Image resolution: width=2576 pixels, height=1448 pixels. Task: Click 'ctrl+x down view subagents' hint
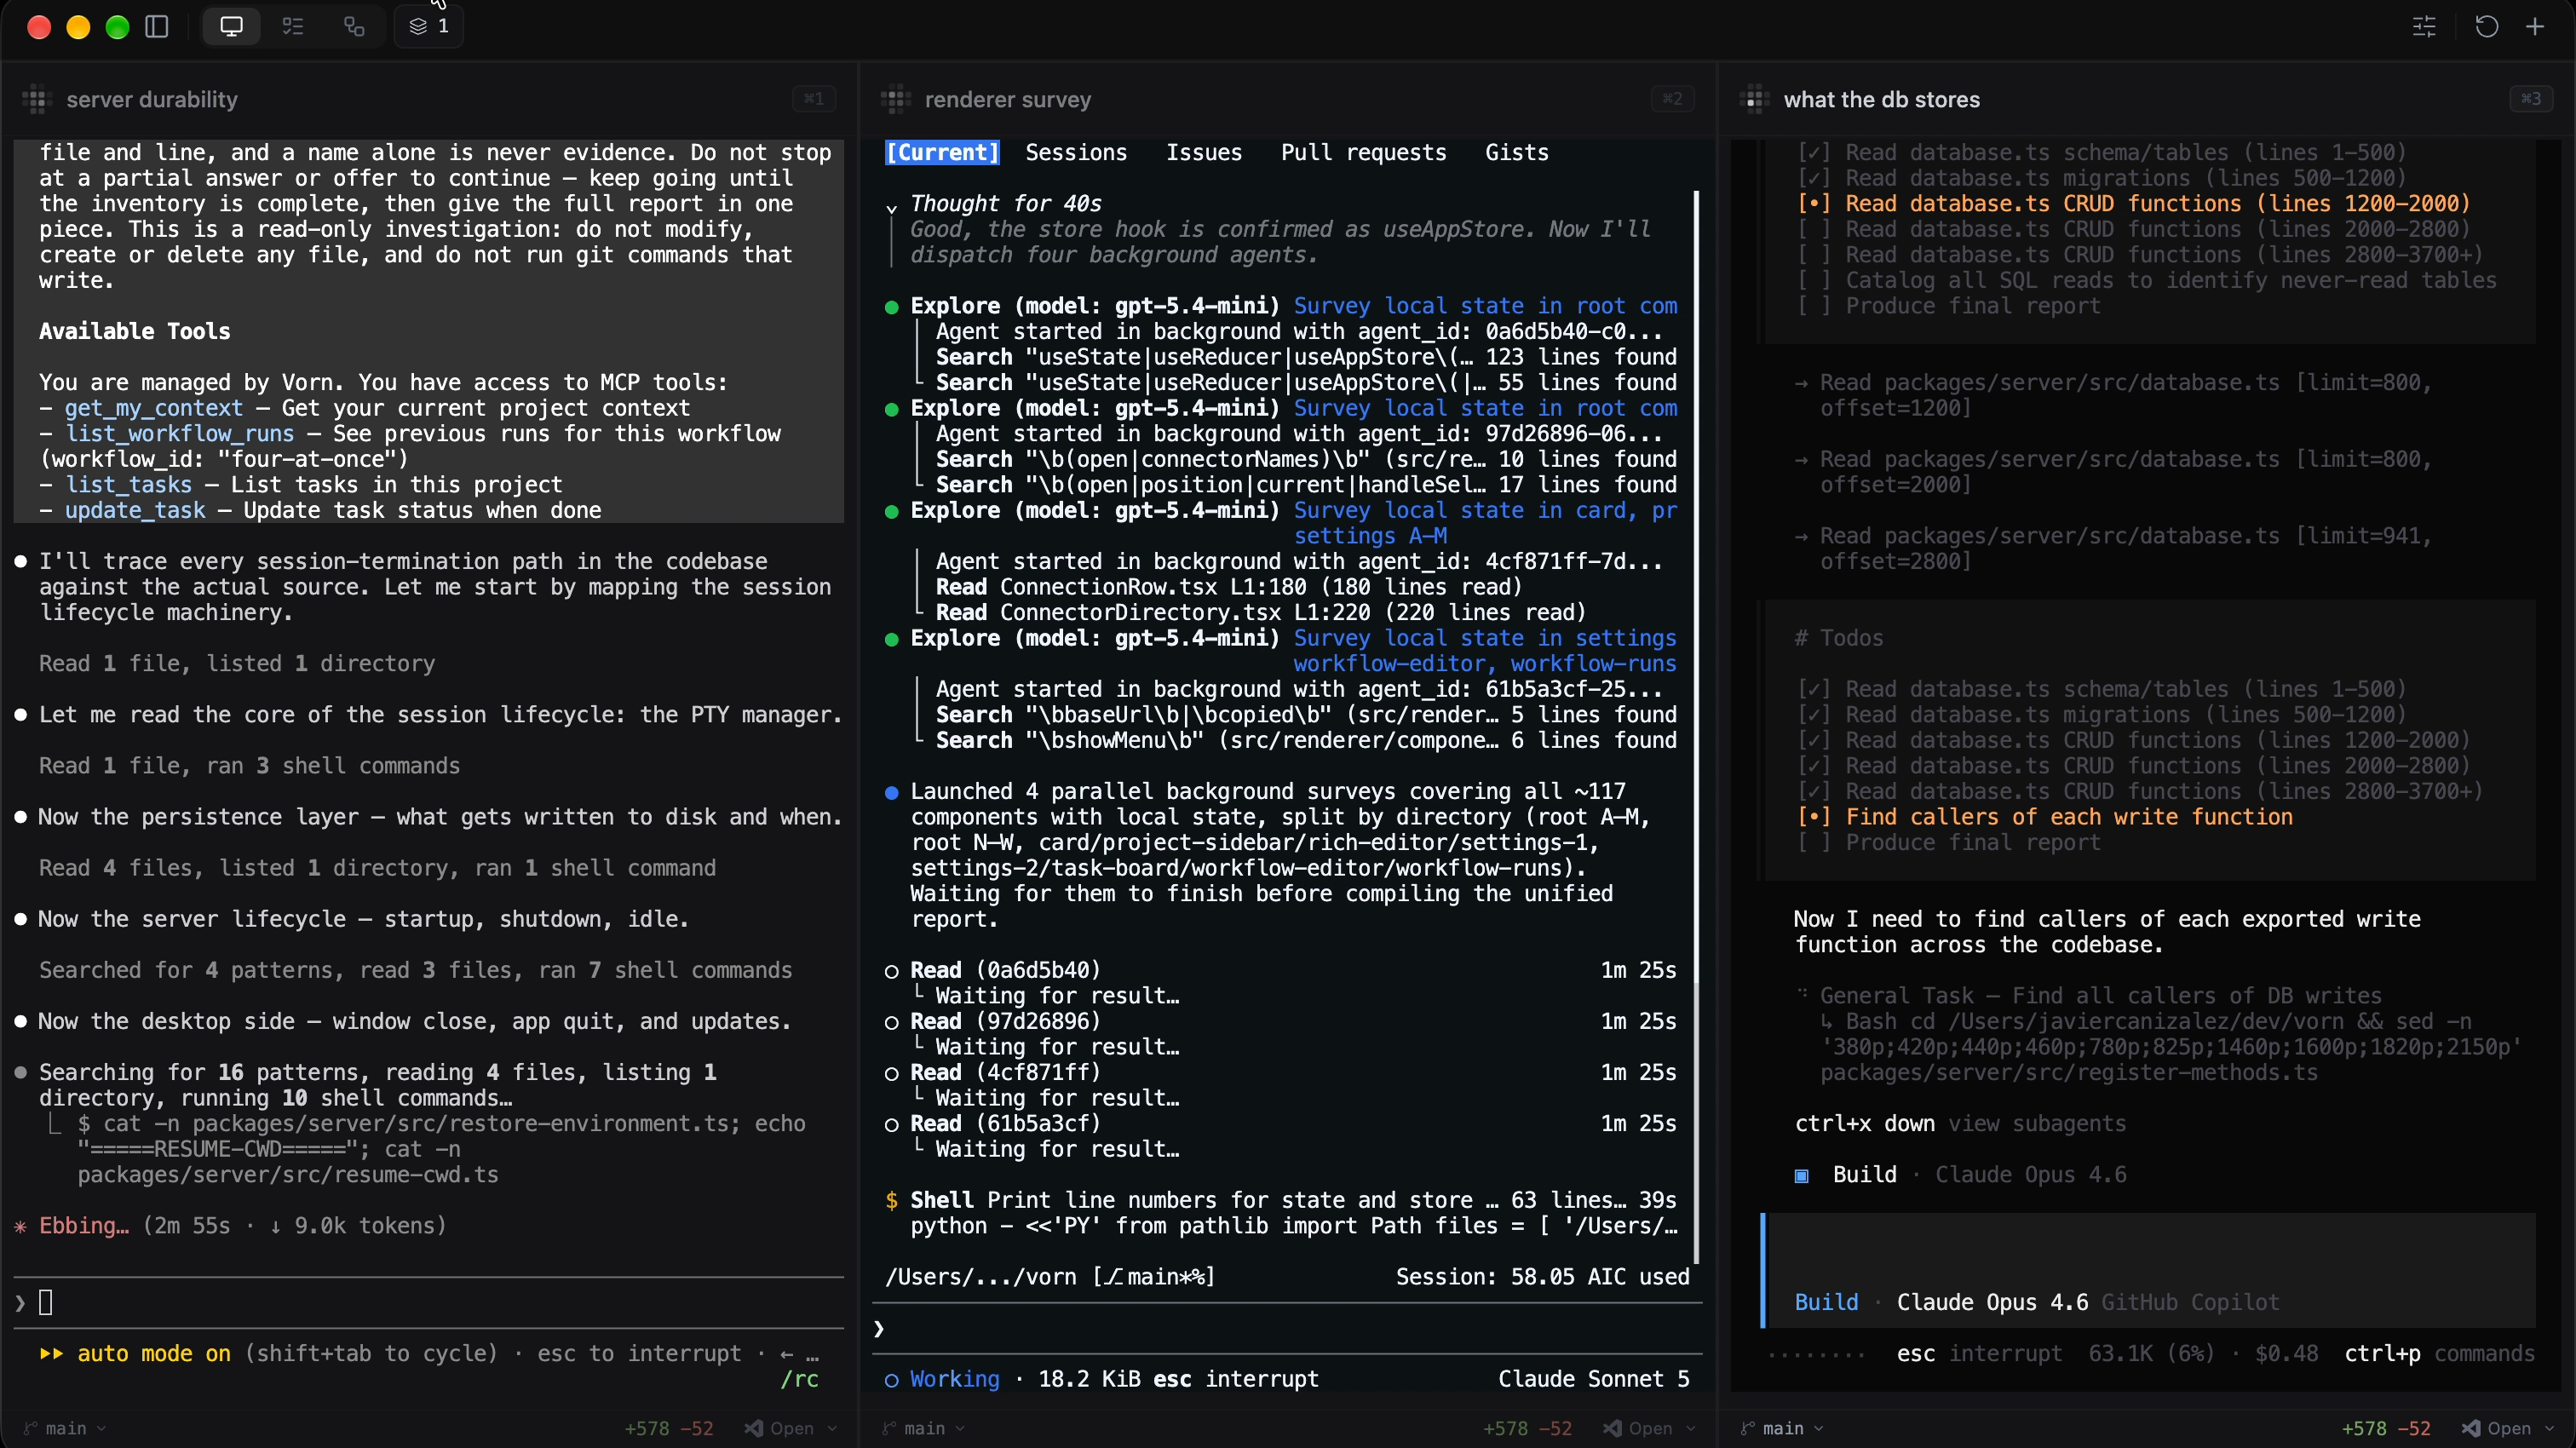point(1960,1123)
